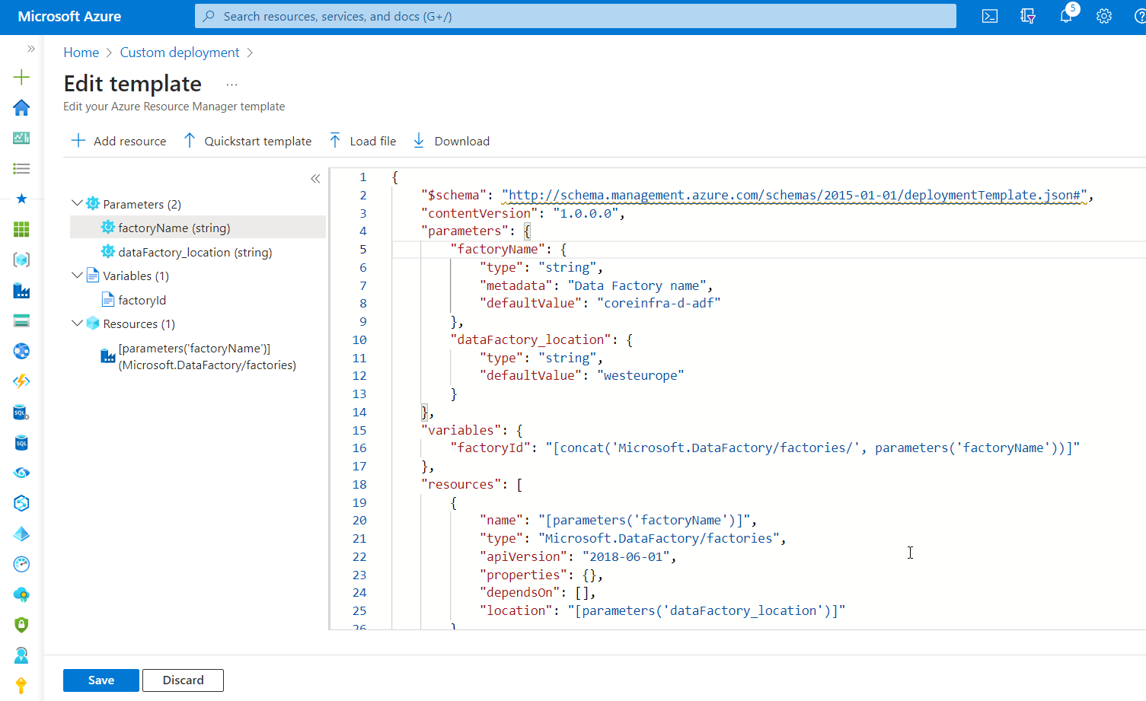Click the Favorites star icon in sidebar

pos(21,199)
